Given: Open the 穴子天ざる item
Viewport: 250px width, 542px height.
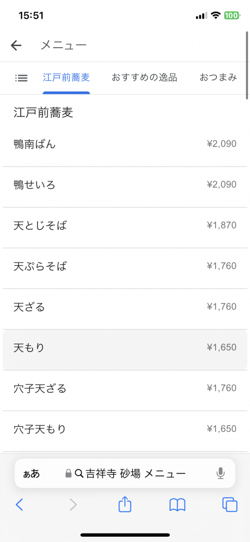Looking at the screenshot, I should (x=125, y=389).
